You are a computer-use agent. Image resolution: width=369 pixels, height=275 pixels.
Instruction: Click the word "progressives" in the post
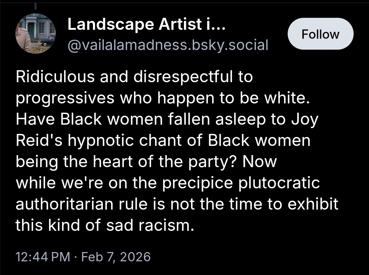[x=65, y=98]
